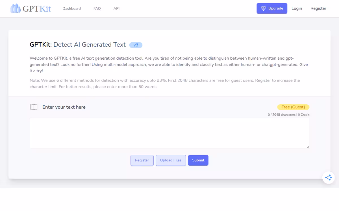Viewport: 339px width, 211px height.
Task: Click the Upload Files button
Action: (x=171, y=160)
